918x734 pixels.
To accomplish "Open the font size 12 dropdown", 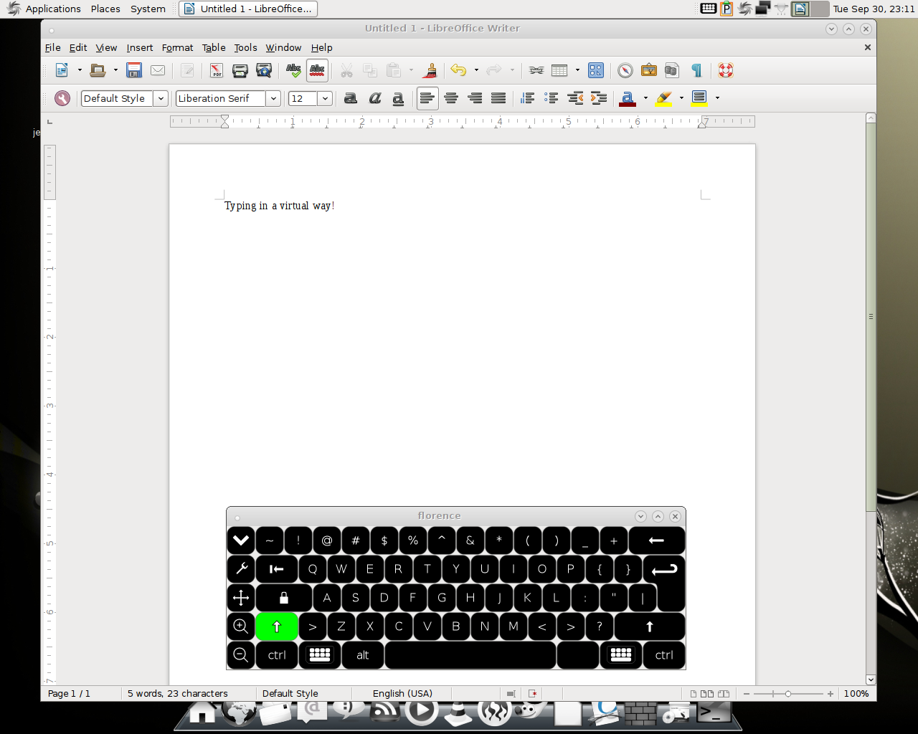I will pyautogui.click(x=325, y=98).
